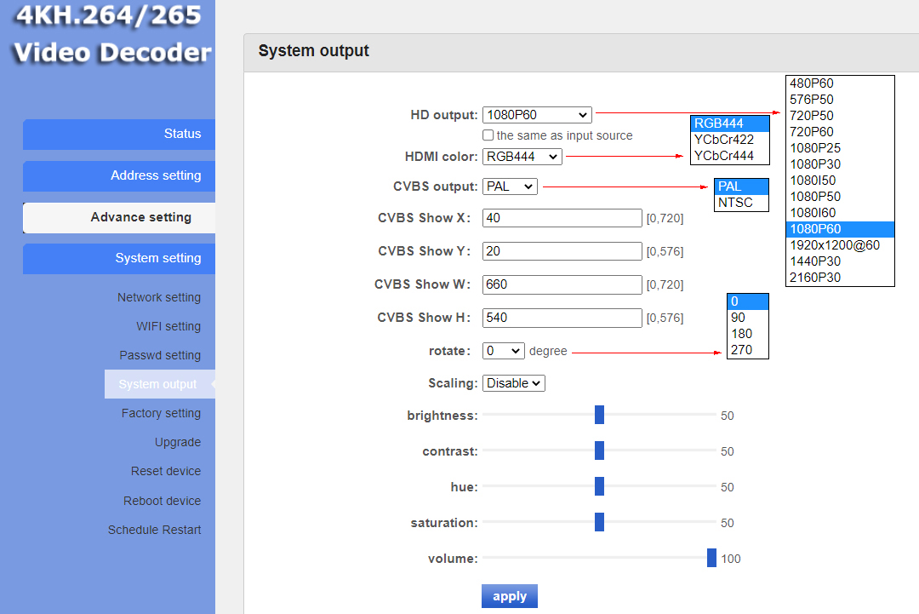Go to Address setting menu

click(x=119, y=175)
